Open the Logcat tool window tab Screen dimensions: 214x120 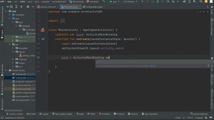point(44,114)
